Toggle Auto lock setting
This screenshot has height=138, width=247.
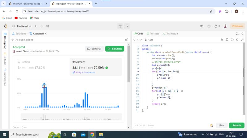pos(149,40)
